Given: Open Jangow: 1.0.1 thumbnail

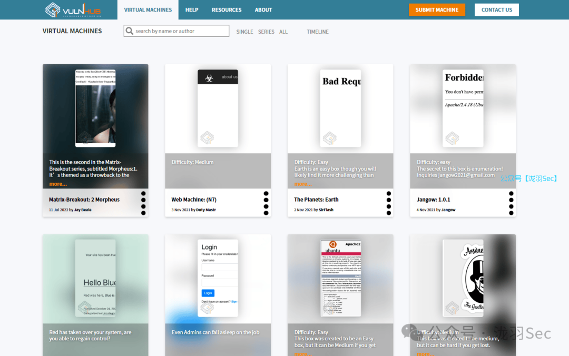Looking at the screenshot, I should click(x=463, y=108).
